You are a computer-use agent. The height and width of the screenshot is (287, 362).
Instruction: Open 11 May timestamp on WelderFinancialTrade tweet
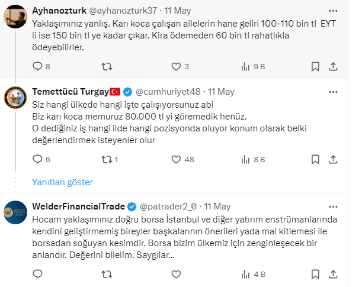[217, 207]
